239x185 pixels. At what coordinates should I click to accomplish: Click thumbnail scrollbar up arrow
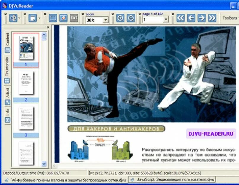(x=44, y=35)
